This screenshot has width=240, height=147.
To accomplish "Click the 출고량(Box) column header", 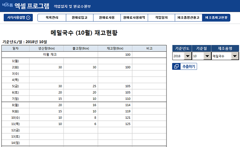I will coord(80,49).
